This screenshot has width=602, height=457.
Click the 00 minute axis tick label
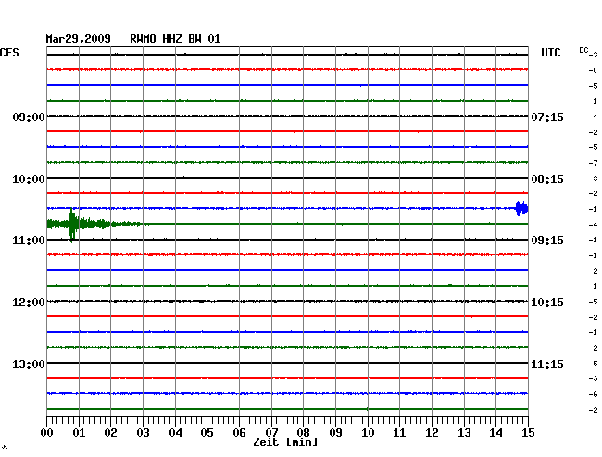tap(47, 432)
